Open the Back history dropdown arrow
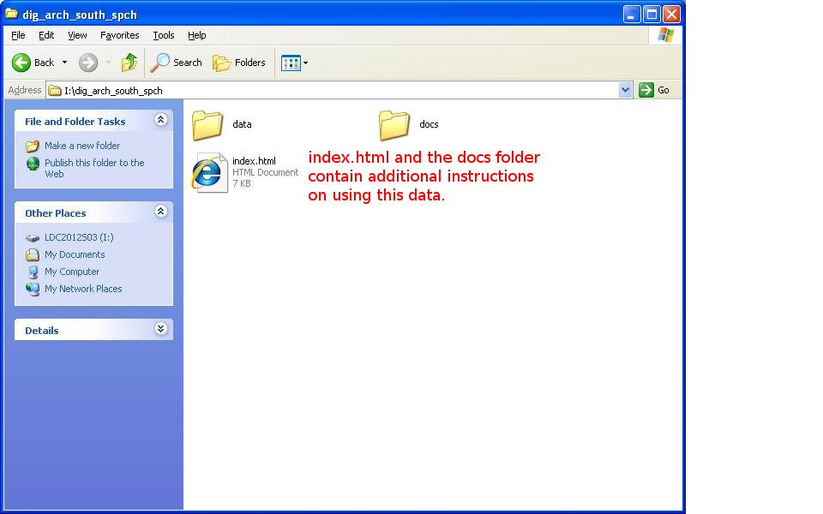This screenshot has height=514, width=823. click(x=64, y=63)
